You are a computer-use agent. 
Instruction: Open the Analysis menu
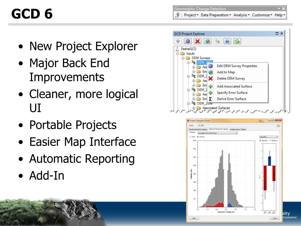pyautogui.click(x=242, y=15)
